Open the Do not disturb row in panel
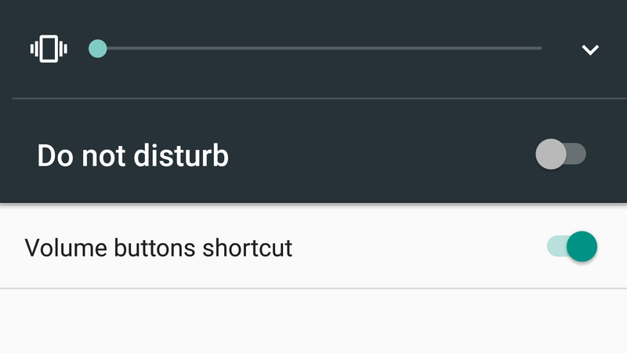 [x=313, y=154]
